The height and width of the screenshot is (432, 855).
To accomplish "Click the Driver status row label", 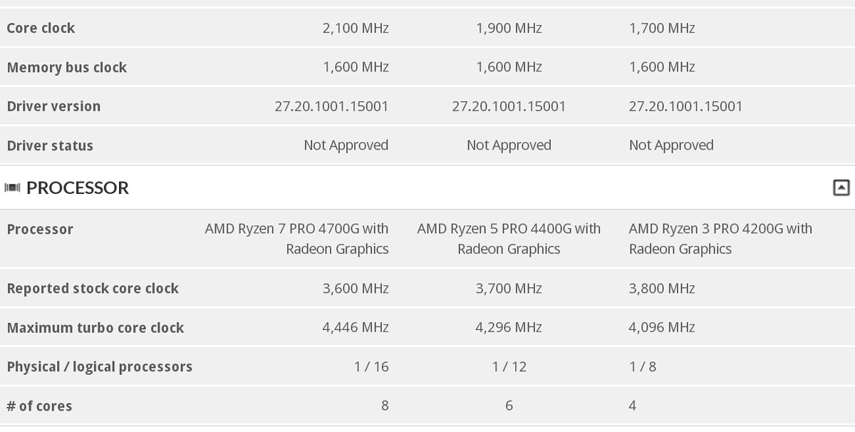I will coord(50,145).
